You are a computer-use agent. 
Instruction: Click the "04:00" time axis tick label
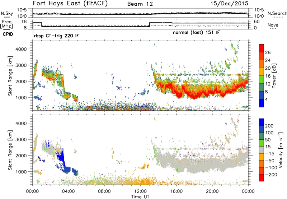click(x=69, y=191)
